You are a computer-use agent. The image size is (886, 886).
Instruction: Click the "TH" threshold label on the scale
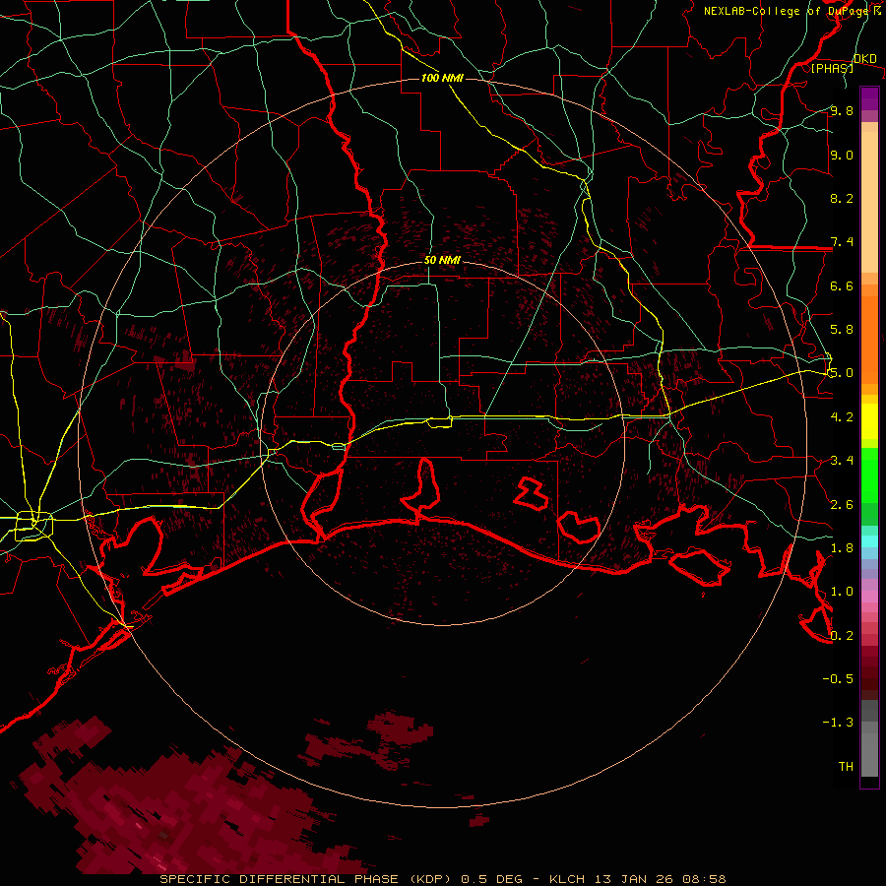coord(846,767)
